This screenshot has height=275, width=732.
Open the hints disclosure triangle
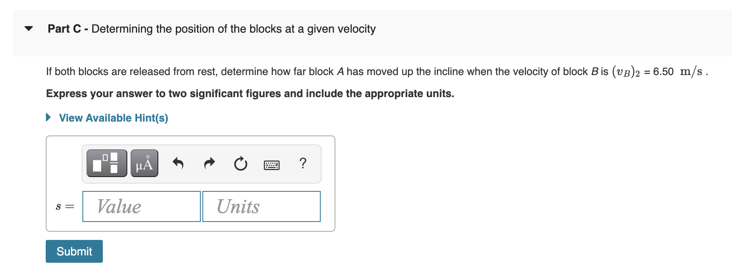(x=49, y=118)
